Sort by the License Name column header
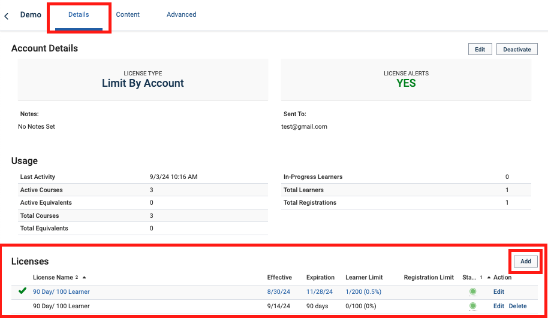The width and height of the screenshot is (548, 319). 53,278
